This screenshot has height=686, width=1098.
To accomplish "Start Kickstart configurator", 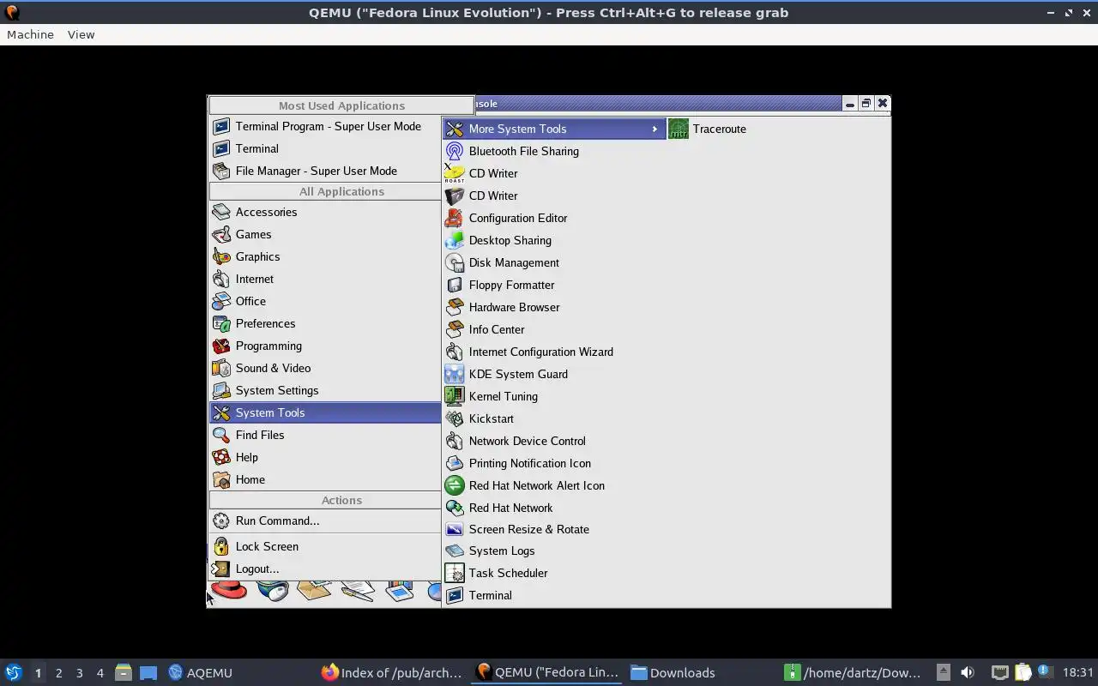I will tap(554, 418).
